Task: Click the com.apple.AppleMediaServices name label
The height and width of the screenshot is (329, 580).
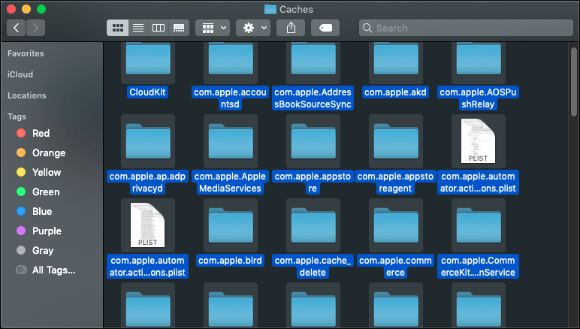Action: tap(230, 183)
